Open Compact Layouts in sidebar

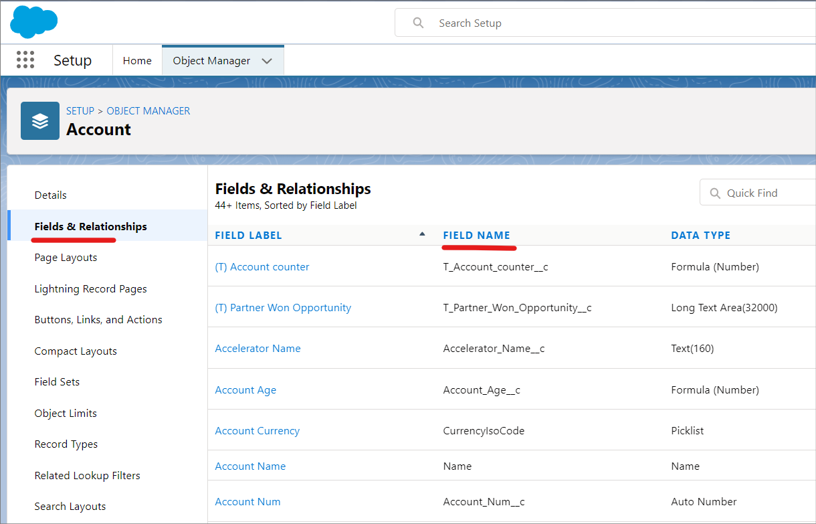(x=76, y=351)
